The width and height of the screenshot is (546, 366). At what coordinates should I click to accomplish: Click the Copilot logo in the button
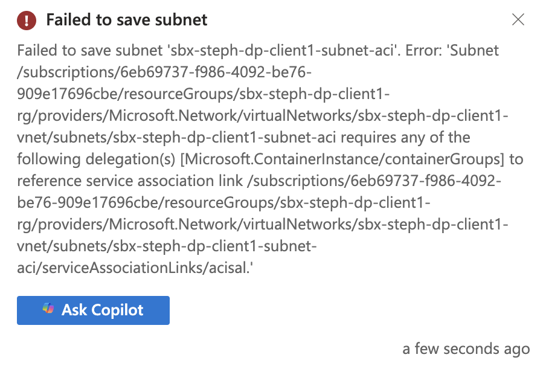pyautogui.click(x=48, y=310)
